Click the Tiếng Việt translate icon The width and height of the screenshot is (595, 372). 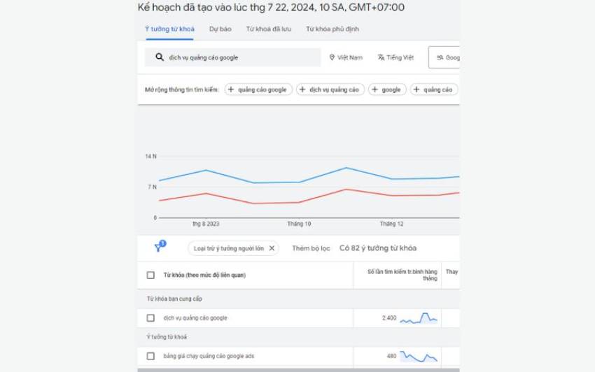(x=381, y=57)
